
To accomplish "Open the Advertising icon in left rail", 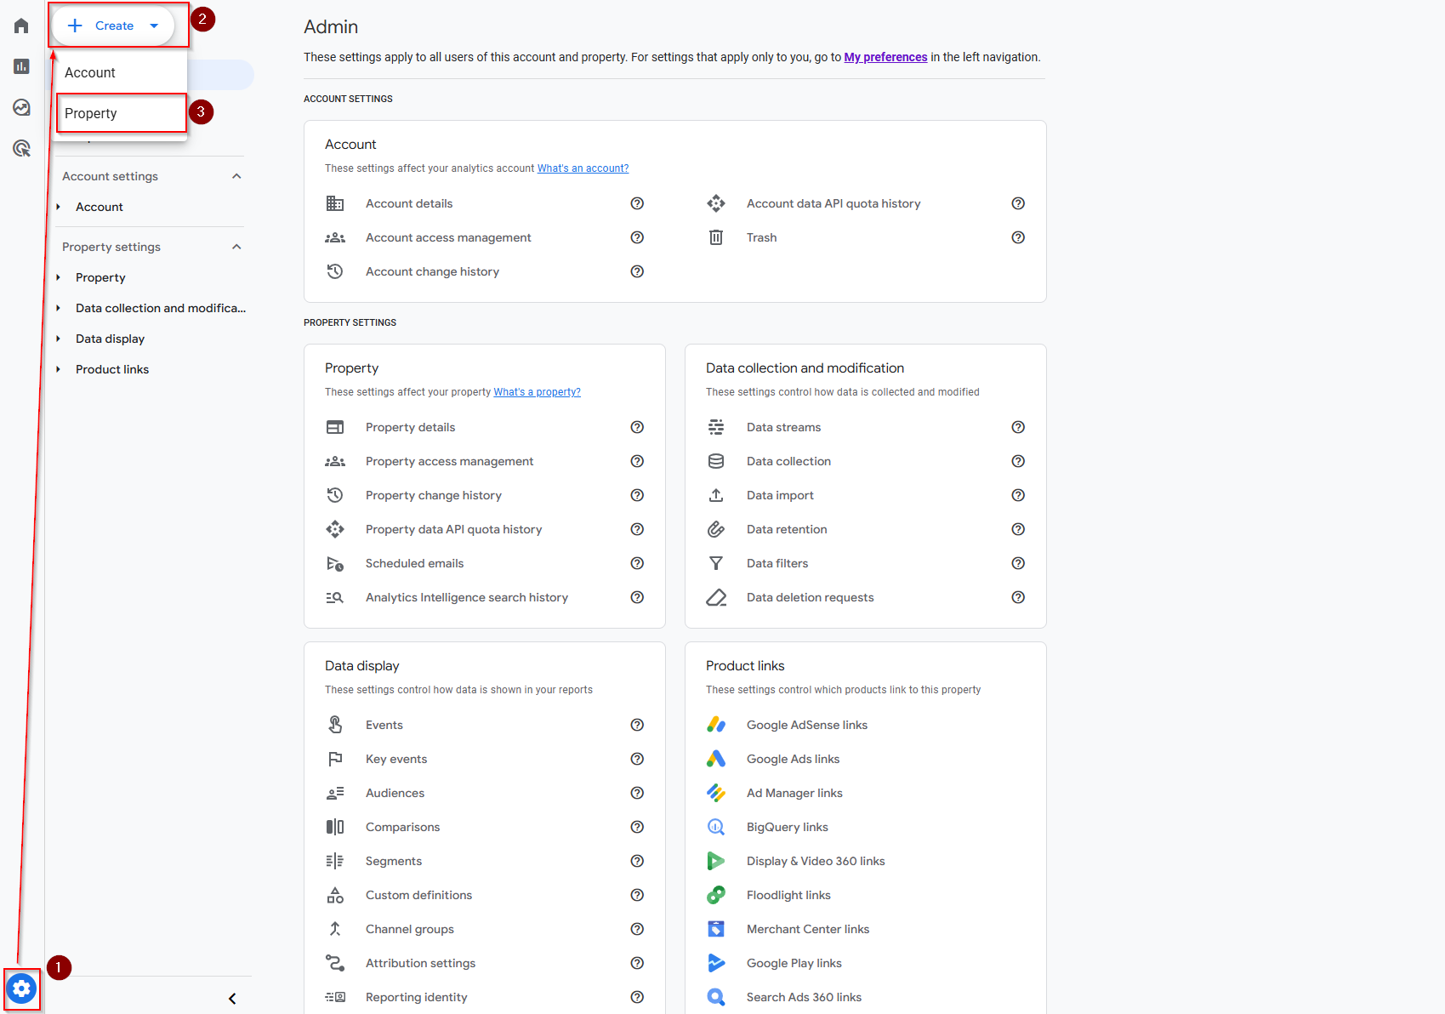I will [21, 148].
